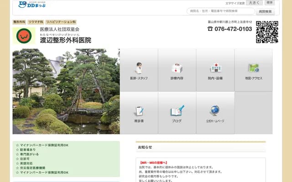Click the garden photo of the clinic

(x=66, y=91)
